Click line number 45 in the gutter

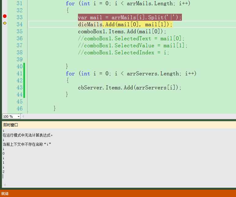coord(20,102)
